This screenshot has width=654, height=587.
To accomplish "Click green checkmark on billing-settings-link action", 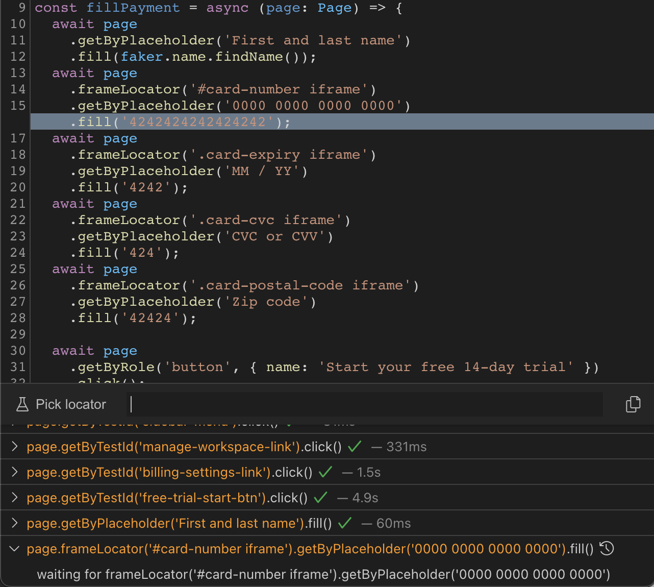I will pyautogui.click(x=325, y=472).
